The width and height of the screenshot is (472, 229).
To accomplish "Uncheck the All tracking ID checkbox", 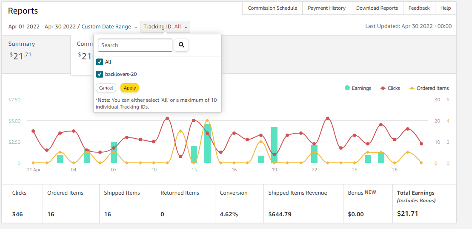I will (x=99, y=62).
